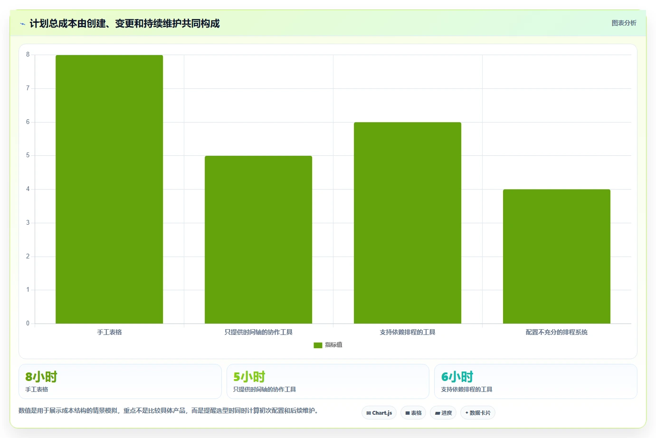Select the 配置不充分的排程系统 bar
The image size is (656, 438).
[557, 257]
